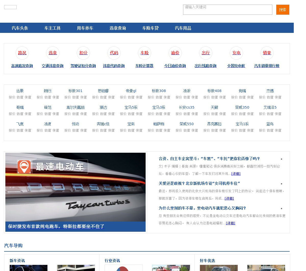Click 详细 link under 合资自主车企 article

click(236, 174)
